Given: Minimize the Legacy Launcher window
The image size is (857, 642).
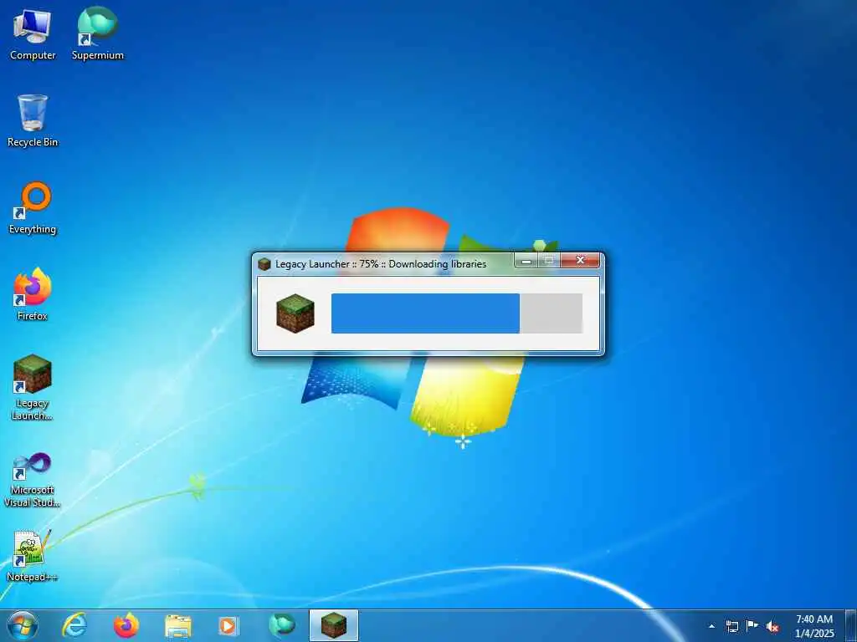Looking at the screenshot, I should pyautogui.click(x=526, y=261).
